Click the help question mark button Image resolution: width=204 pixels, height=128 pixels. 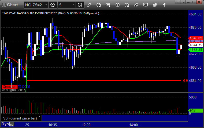[177, 2]
